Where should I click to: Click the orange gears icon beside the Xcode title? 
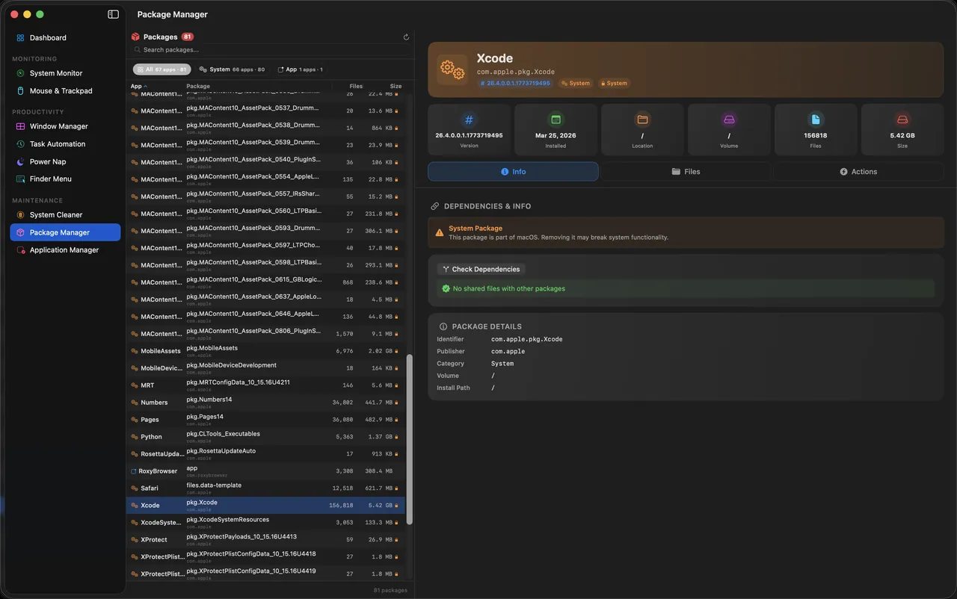coord(452,69)
